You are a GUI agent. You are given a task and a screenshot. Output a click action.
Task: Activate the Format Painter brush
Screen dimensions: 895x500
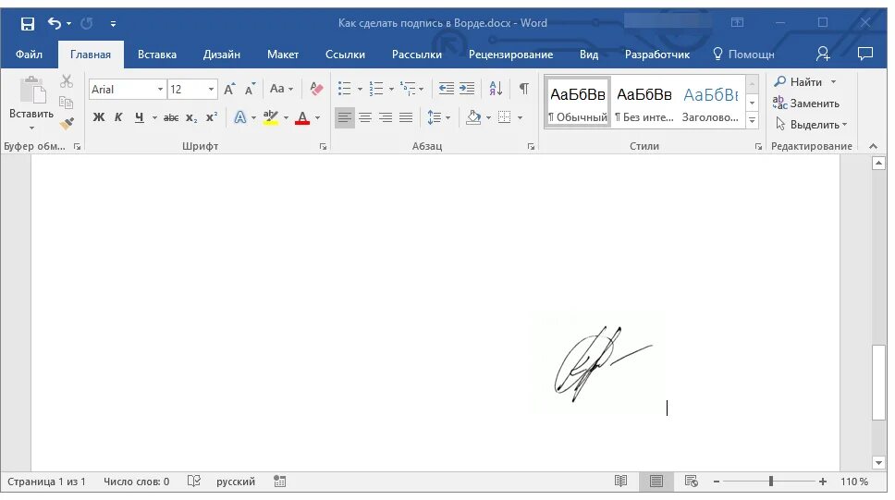click(x=67, y=123)
